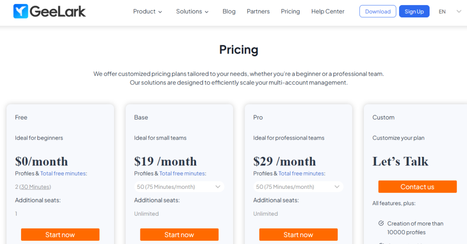
Task: Expand the EN language selector arrow
Action: coord(459,11)
